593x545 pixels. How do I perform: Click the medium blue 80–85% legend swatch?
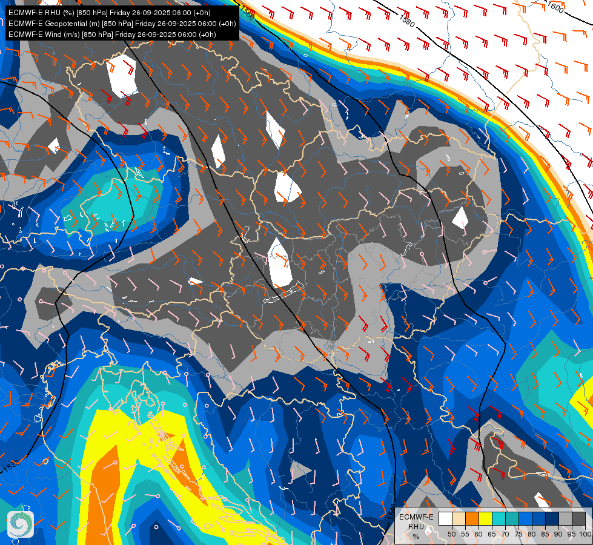[539, 518]
